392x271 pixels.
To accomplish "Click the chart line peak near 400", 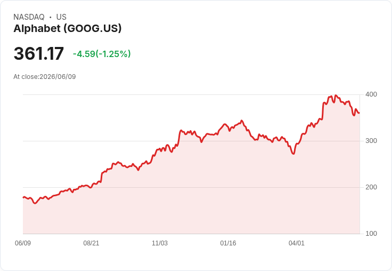I will tap(336, 95).
